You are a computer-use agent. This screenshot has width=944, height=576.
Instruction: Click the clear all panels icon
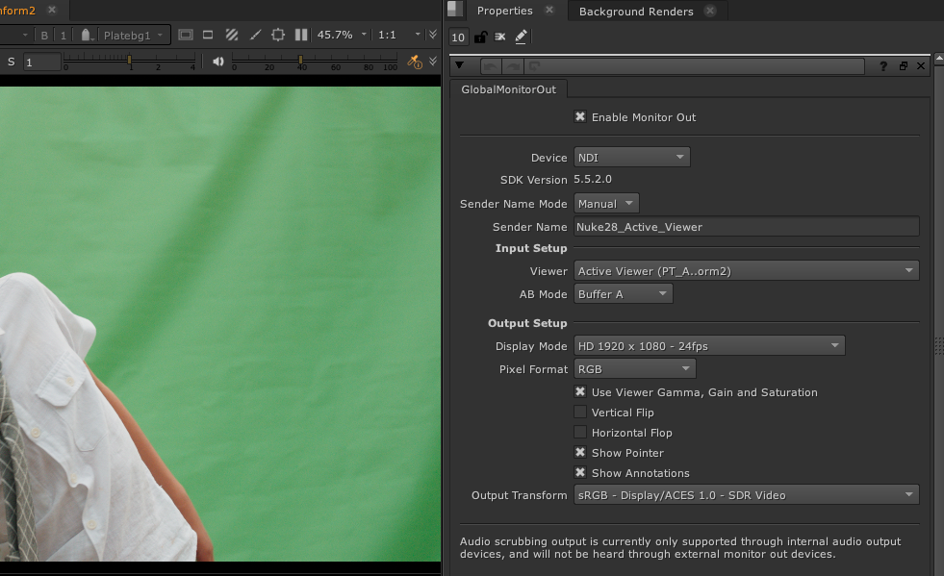[x=499, y=38]
